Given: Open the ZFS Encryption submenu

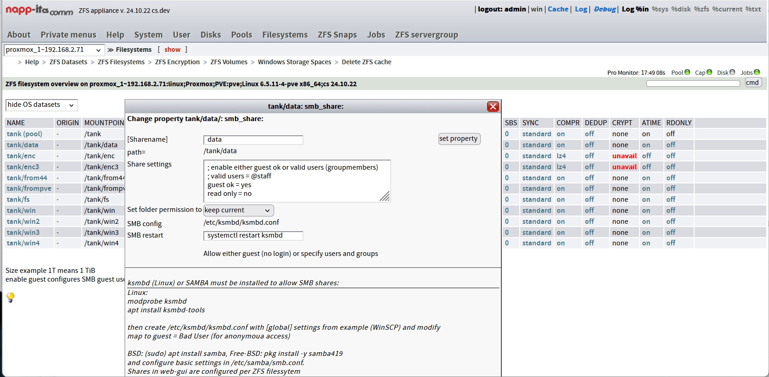Looking at the screenshot, I should click(177, 62).
